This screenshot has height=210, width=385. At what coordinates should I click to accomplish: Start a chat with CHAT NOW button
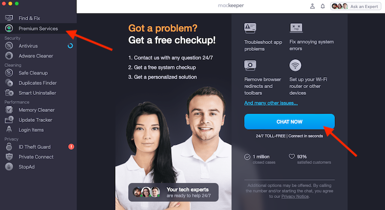pos(289,122)
